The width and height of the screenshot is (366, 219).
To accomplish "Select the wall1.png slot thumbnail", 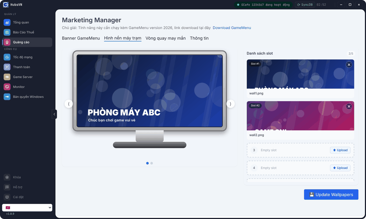I will point(300,74).
